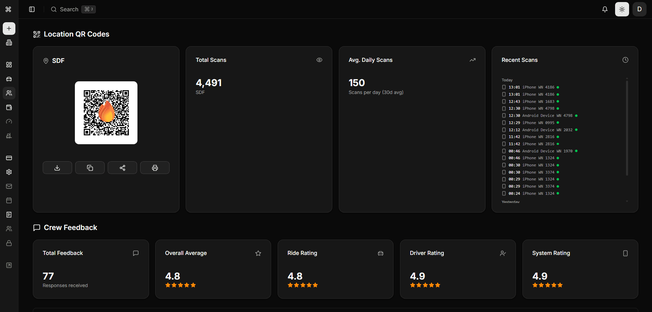Open the calendar icon in sidebar
This screenshot has width=652, height=312.
[x=9, y=200]
